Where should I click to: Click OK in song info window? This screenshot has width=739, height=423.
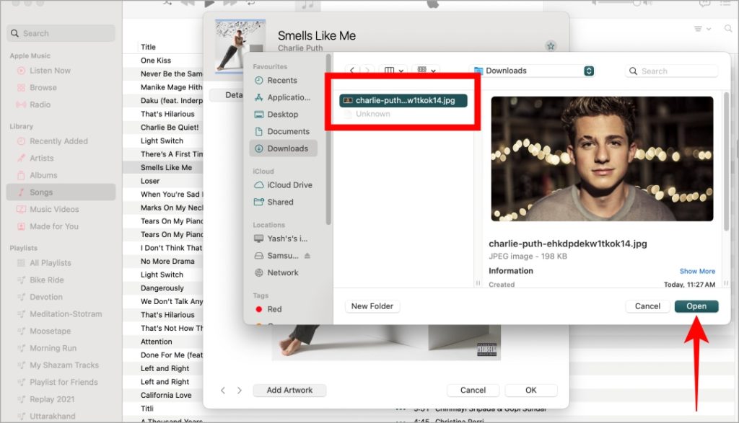click(530, 390)
